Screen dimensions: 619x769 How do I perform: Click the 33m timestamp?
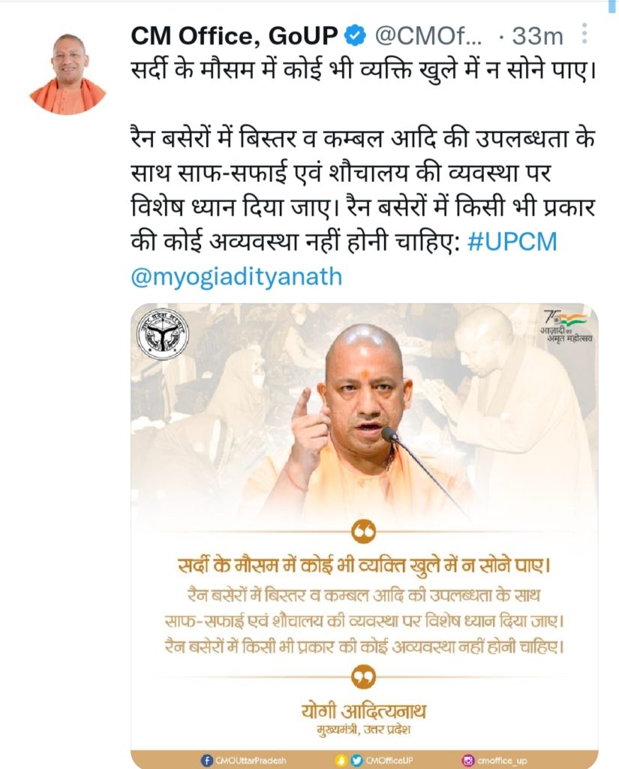(537, 36)
